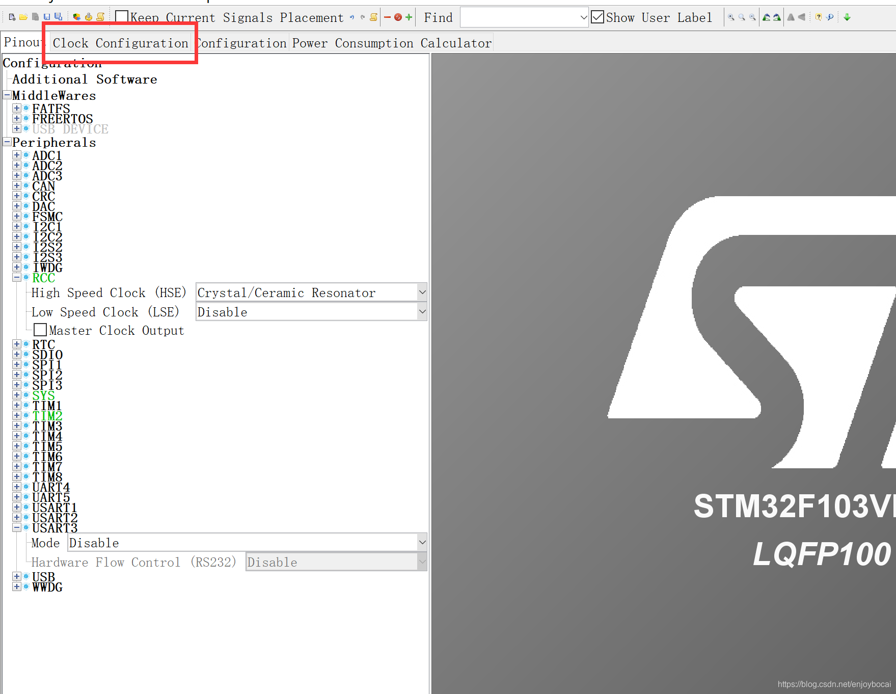Viewport: 896px width, 694px height.
Task: Switch to the Configuration tab
Action: 241,43
